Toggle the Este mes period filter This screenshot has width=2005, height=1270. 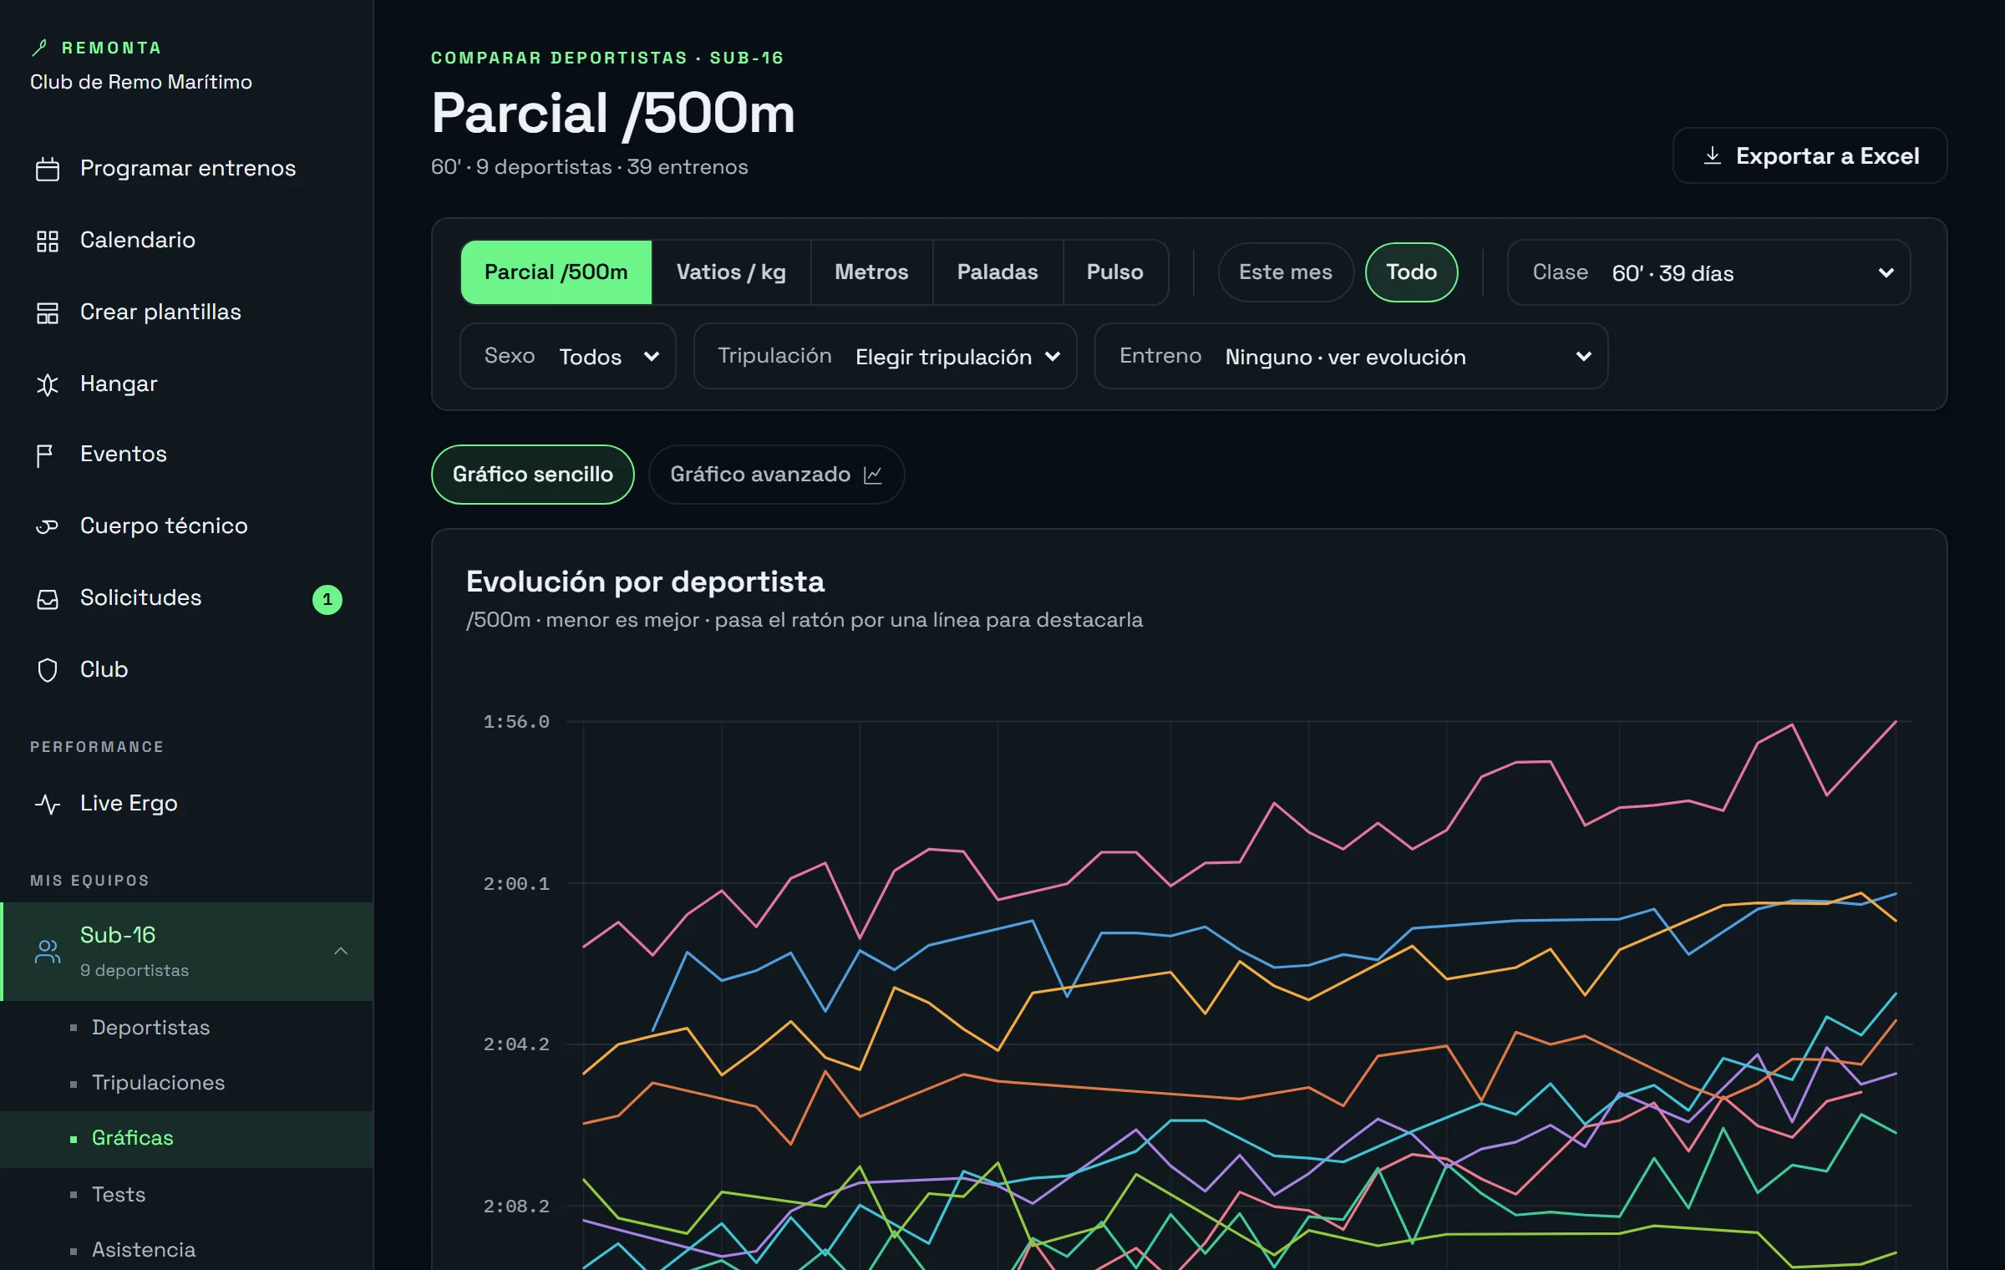click(x=1286, y=272)
